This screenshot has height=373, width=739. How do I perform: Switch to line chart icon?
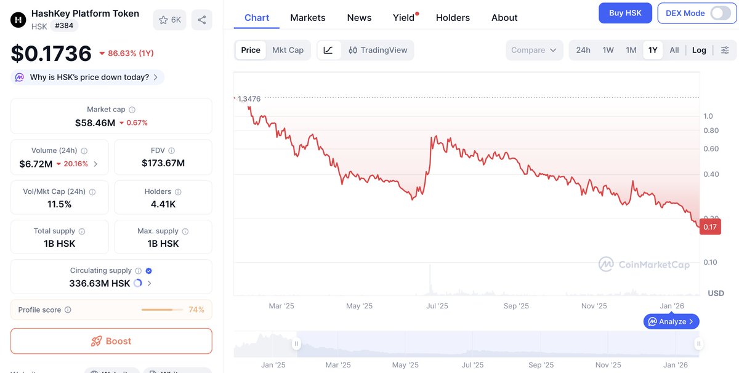[328, 50]
